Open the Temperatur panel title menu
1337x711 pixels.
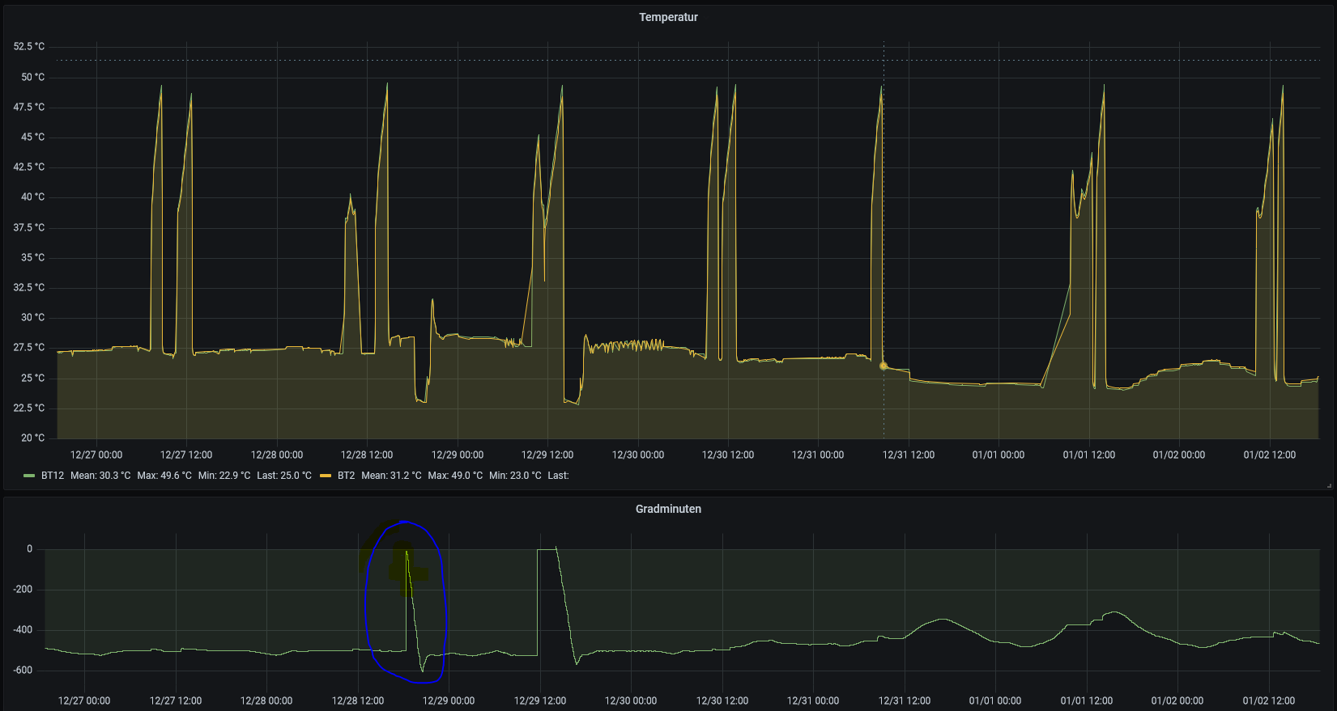pos(668,17)
